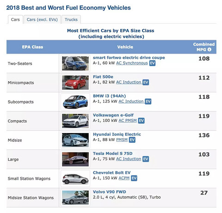Image resolution: width=222 pixels, height=213 pixels.
Task: Click the 136 MPG value
Action: pyautogui.click(x=204, y=135)
